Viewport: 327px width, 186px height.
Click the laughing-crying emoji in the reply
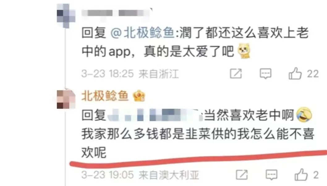(304, 115)
